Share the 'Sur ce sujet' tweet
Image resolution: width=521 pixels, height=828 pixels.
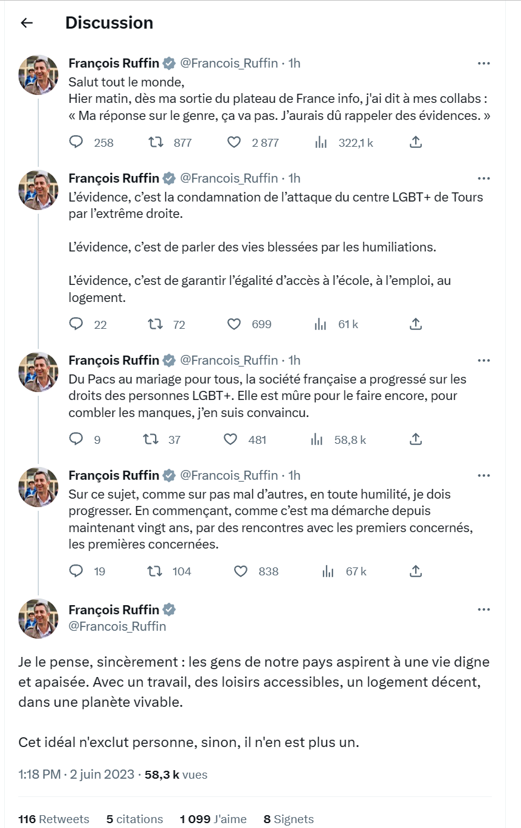(416, 571)
